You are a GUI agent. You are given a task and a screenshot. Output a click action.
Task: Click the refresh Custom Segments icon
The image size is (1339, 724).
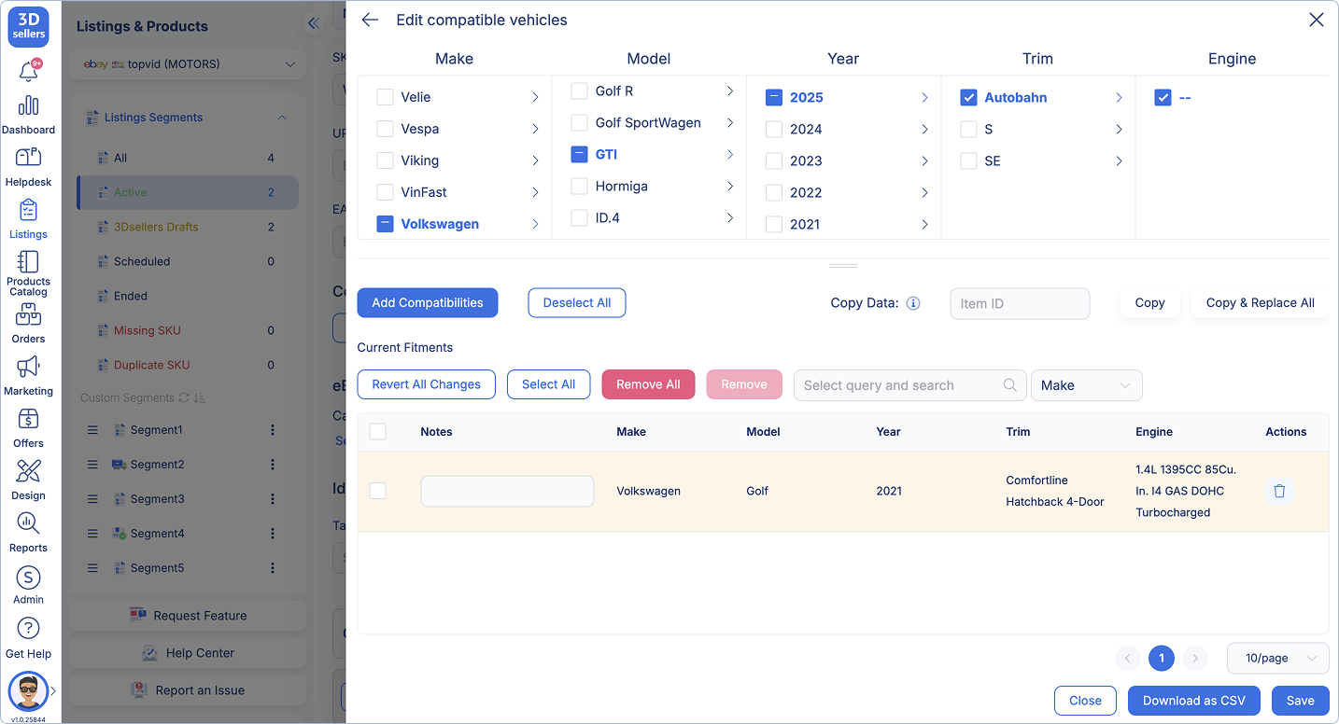(x=184, y=397)
